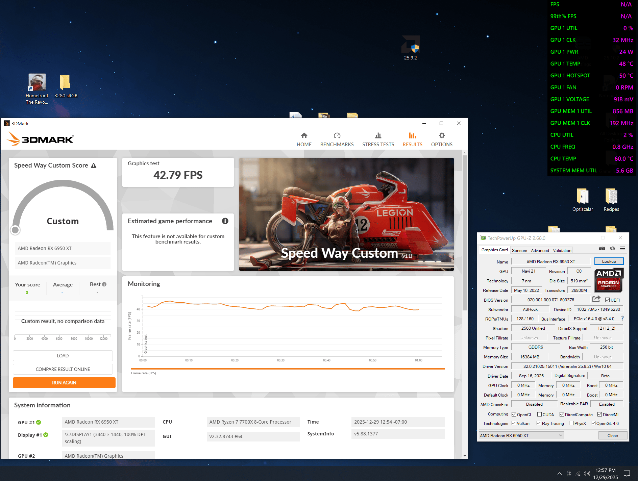Open the 25.9.2 AMD installer desktop icon
Image resolution: width=638 pixels, height=481 pixels.
(411, 48)
